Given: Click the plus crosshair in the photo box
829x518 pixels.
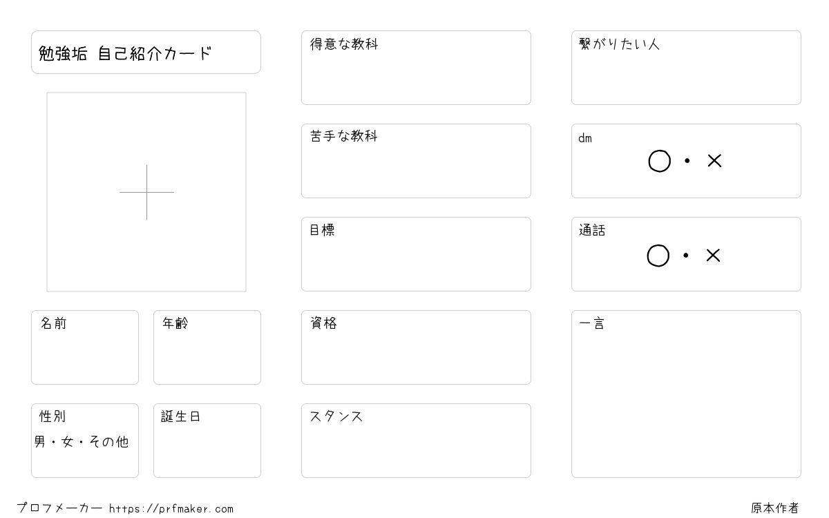Looking at the screenshot, I should click(146, 192).
